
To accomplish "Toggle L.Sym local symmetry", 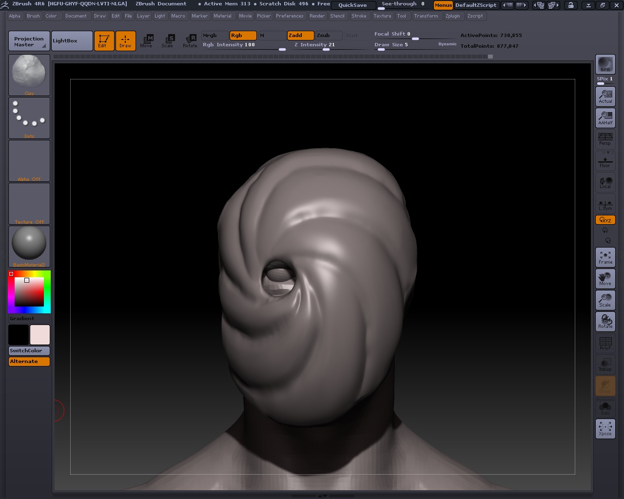I will pyautogui.click(x=605, y=204).
